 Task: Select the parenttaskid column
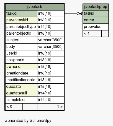coord(21,20)
